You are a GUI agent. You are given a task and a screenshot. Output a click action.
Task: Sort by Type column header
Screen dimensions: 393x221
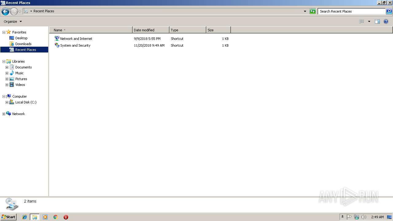[x=188, y=30]
